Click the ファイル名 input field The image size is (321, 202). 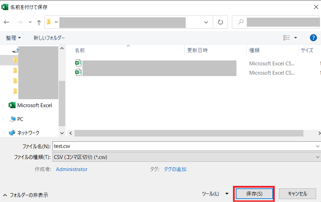click(183, 146)
